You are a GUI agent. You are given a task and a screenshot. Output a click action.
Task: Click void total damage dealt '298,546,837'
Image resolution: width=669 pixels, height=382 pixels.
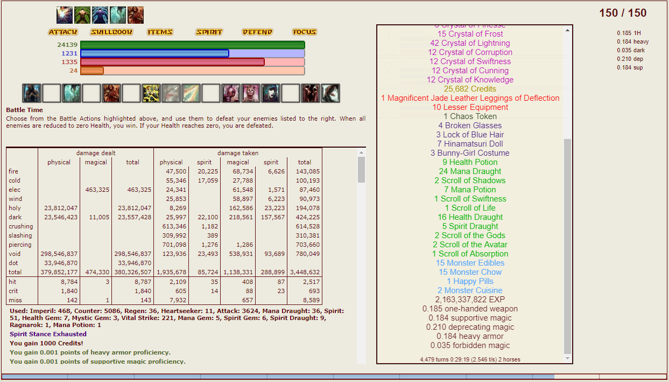tap(132, 254)
